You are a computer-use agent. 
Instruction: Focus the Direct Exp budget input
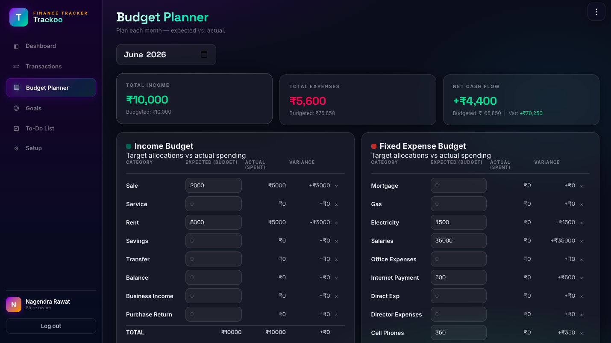click(x=458, y=296)
